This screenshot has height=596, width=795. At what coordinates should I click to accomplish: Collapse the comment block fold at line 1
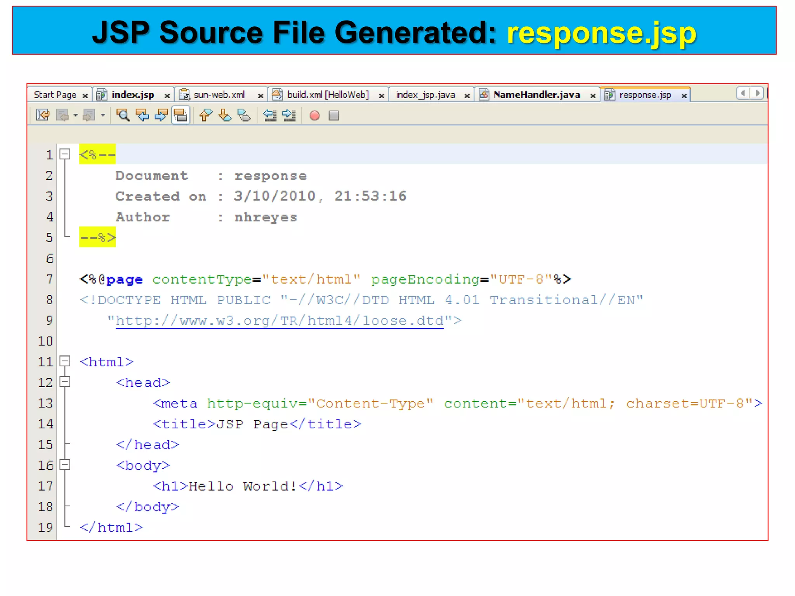coord(65,154)
